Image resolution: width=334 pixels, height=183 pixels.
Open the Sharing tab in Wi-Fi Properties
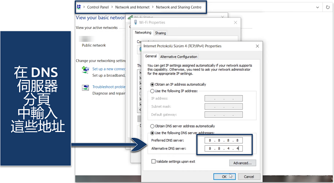tap(160, 33)
